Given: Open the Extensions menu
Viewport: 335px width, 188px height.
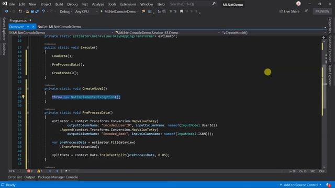Looking at the screenshot, I should [128, 4].
